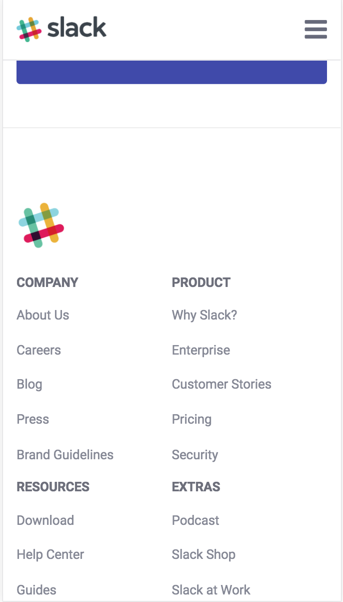Viewport: 343px width, 602px height.
Task: Go to the Careers page
Action: coord(38,350)
